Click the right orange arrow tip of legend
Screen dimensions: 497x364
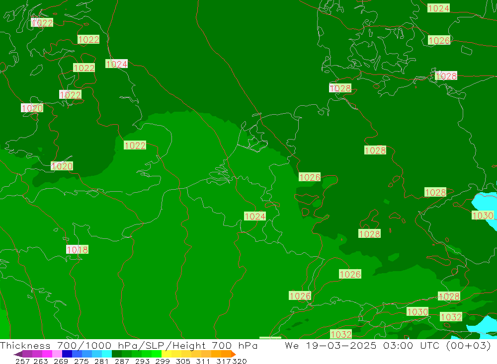(234, 354)
